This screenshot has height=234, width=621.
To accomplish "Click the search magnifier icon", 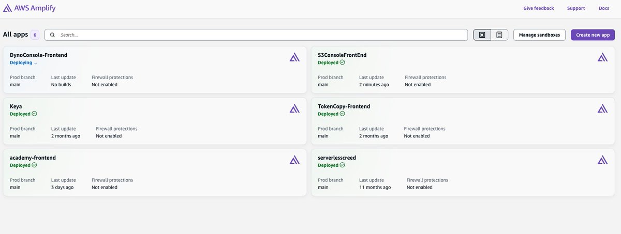I will point(52,35).
